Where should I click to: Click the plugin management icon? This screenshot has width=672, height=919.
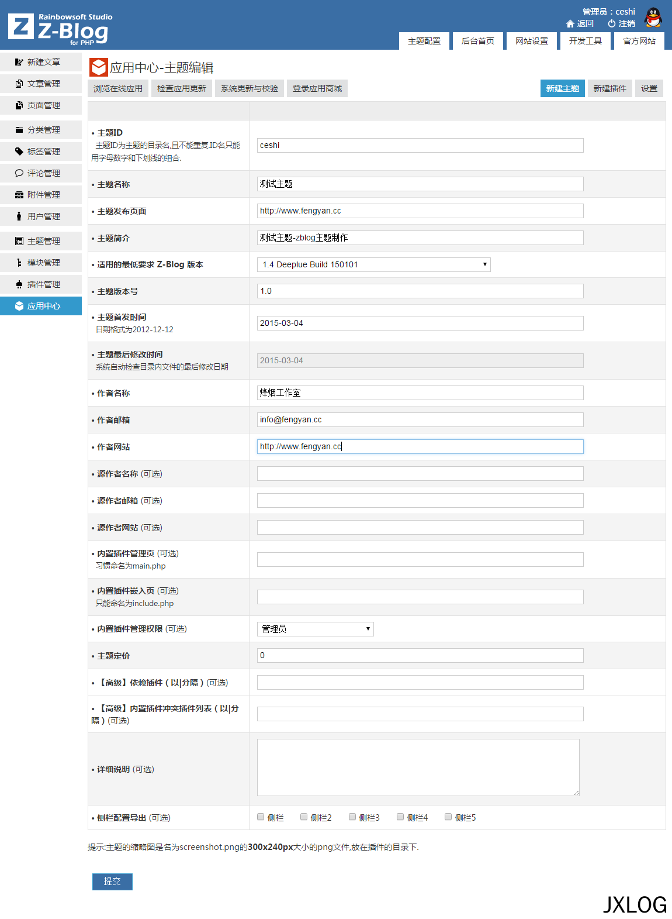(x=19, y=284)
